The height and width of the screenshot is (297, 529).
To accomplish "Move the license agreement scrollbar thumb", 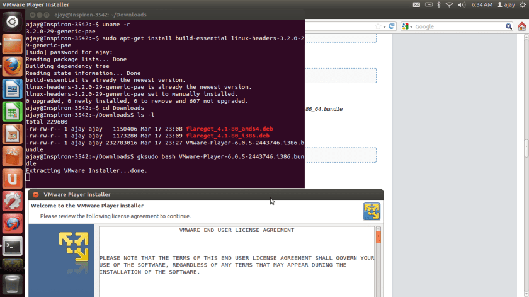I will pos(378,237).
